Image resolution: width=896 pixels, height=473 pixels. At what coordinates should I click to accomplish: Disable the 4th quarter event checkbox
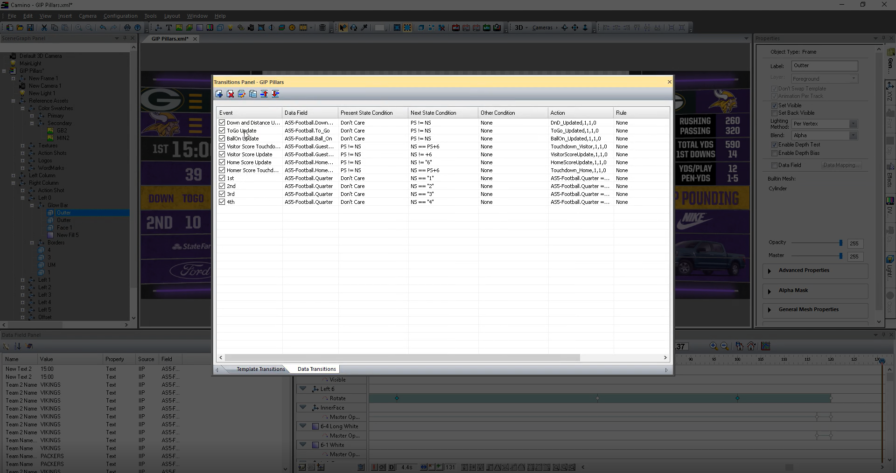pos(222,202)
